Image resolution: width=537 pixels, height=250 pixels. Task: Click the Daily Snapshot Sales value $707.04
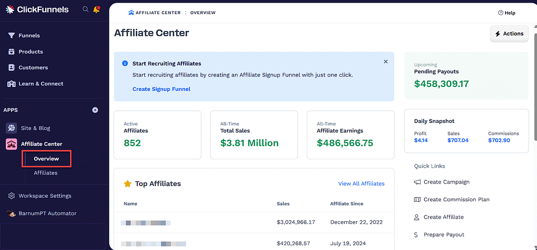click(x=458, y=140)
